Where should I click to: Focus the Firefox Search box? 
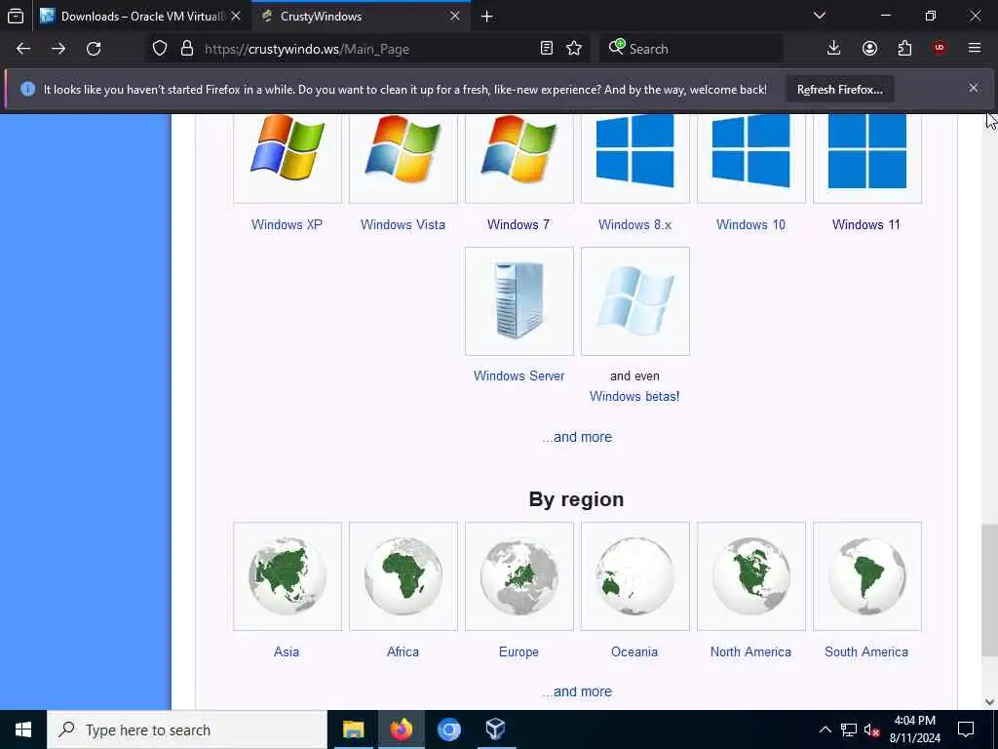coord(691,49)
